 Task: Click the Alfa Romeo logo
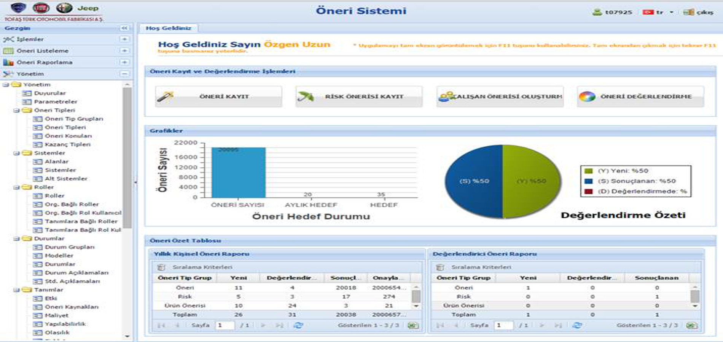pos(64,8)
